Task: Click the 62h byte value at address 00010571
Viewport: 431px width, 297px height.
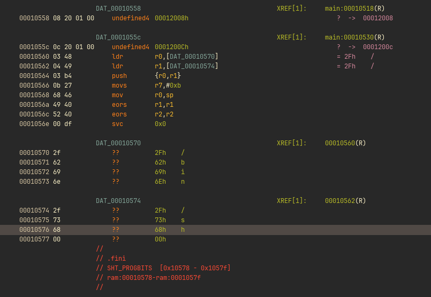Action: tap(160, 162)
